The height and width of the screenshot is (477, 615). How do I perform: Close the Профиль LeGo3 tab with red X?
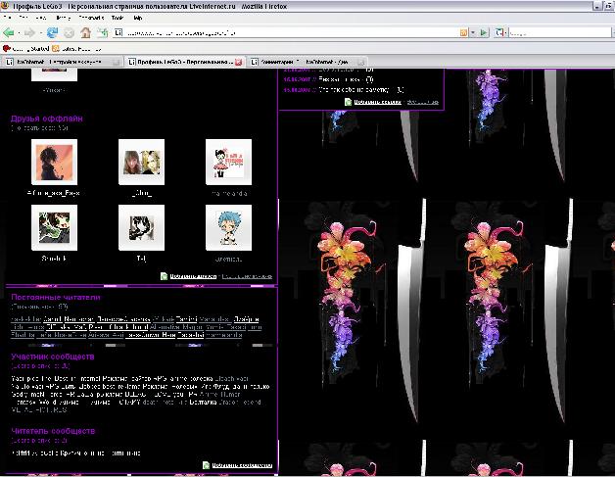coord(239,62)
